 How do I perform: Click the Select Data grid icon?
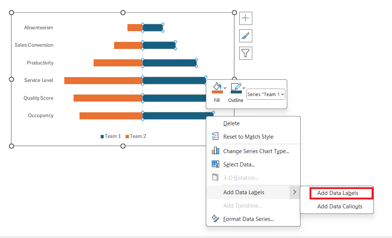215,164
